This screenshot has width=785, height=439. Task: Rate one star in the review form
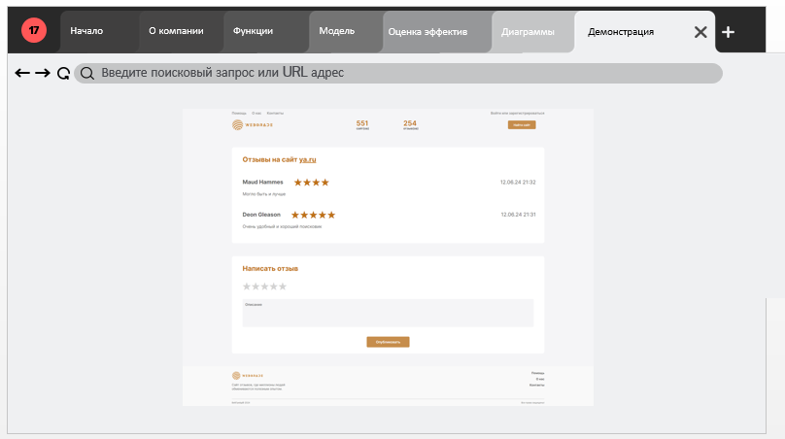click(x=247, y=287)
